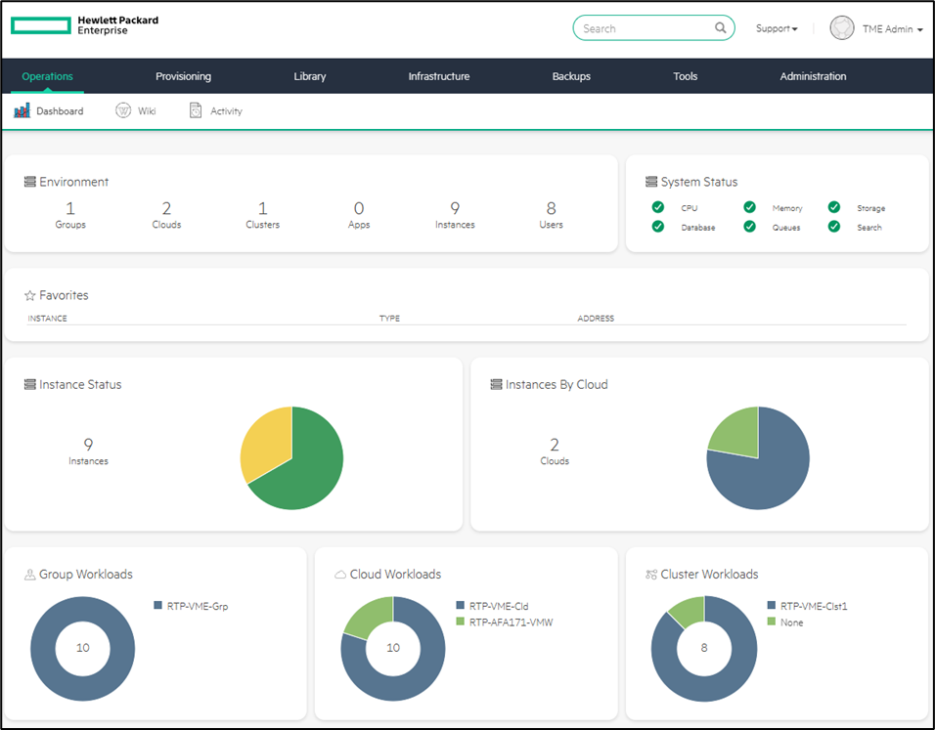Open the TME Admin user dropdown

point(892,29)
